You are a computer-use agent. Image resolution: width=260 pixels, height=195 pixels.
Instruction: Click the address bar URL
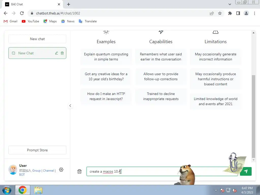click(58, 13)
